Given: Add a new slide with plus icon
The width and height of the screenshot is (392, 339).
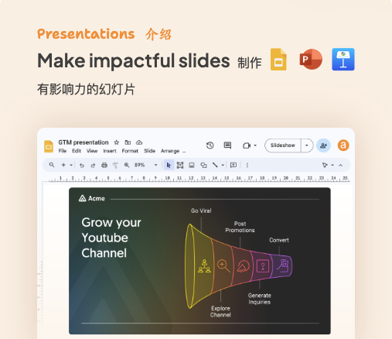Looking at the screenshot, I should pos(63,165).
